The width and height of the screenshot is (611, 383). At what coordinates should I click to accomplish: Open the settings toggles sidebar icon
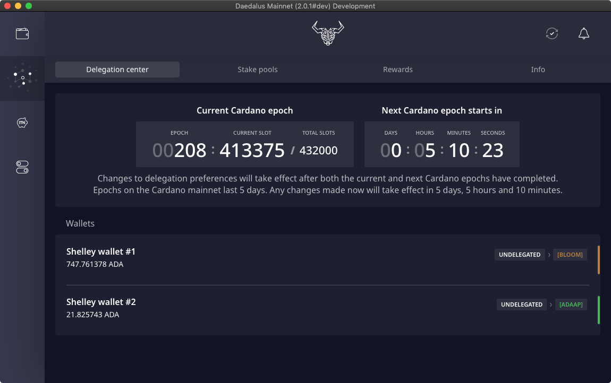click(x=22, y=168)
